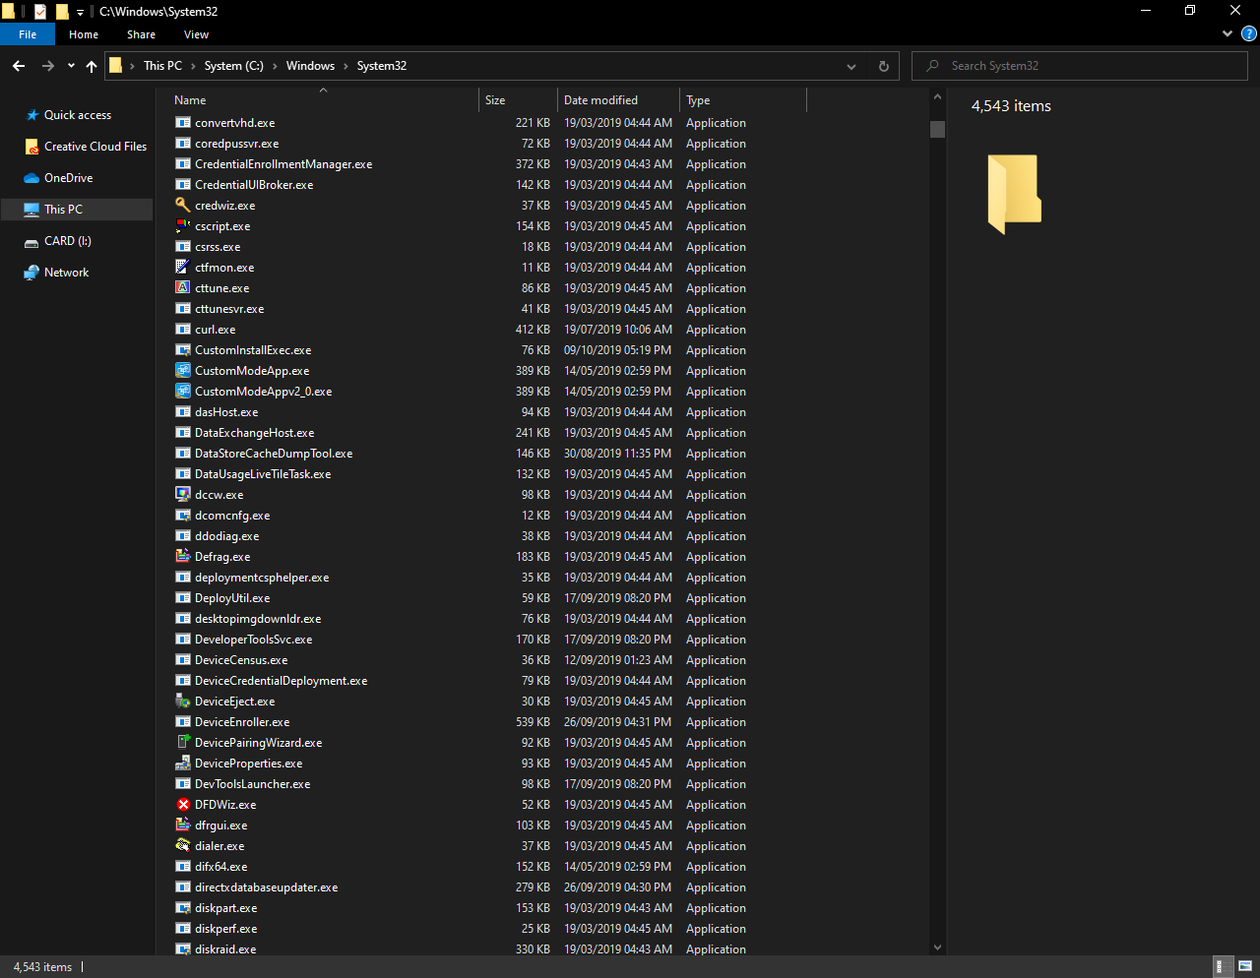Click the credwiz.exe key icon
This screenshot has height=978, width=1260.
click(182, 206)
